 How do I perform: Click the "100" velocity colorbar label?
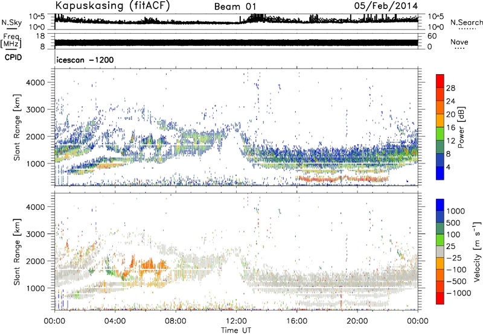click(x=455, y=235)
